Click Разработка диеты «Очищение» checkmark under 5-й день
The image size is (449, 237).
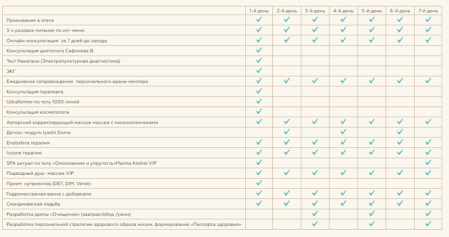[371, 213]
